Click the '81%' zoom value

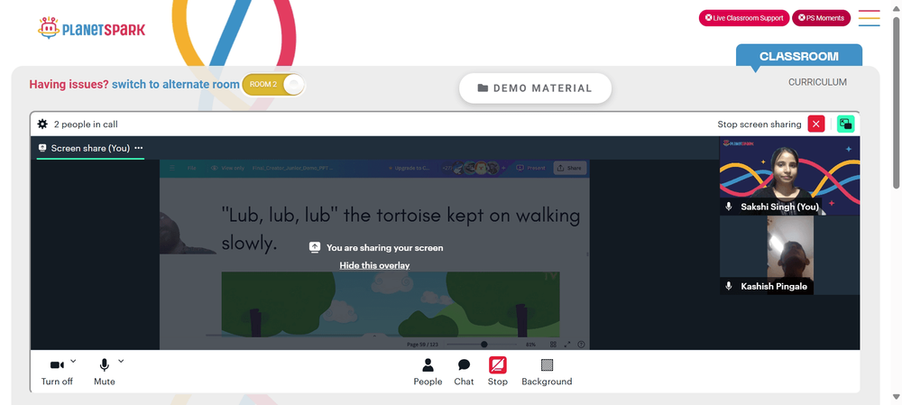pos(530,344)
